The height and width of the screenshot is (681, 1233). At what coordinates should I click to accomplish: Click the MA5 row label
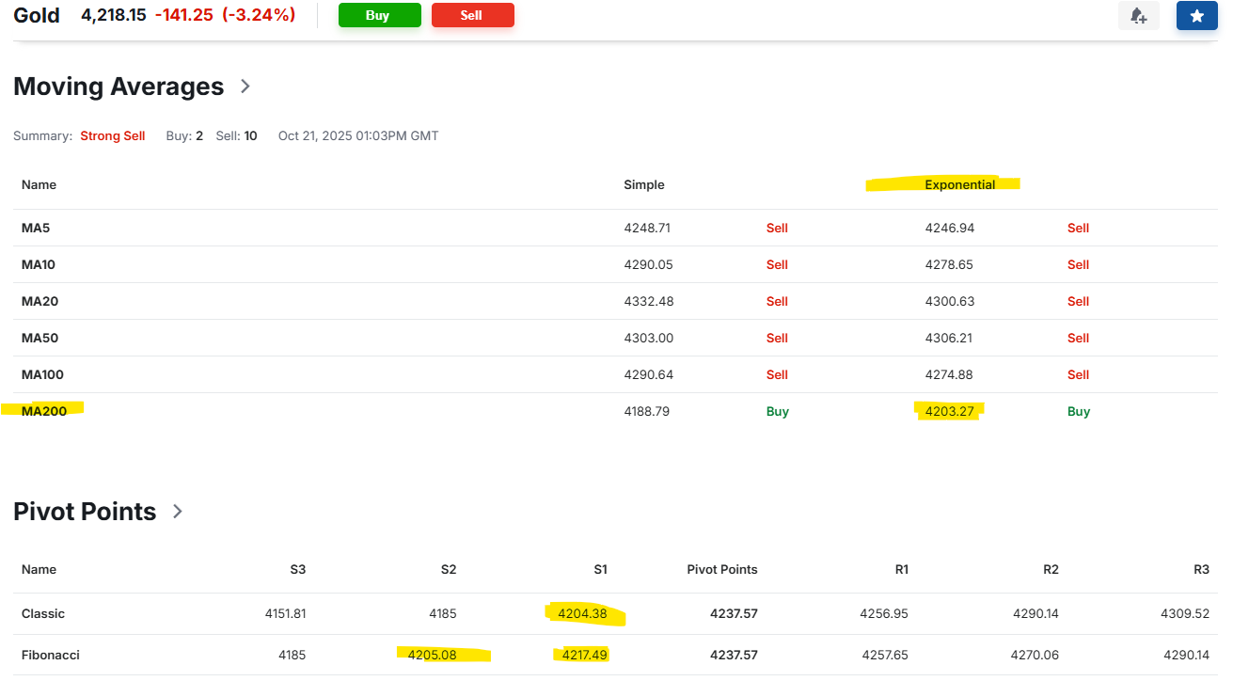(37, 228)
